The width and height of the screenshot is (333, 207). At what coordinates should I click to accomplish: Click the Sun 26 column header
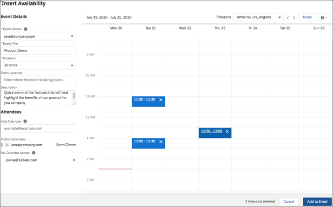pyautogui.click(x=319, y=28)
